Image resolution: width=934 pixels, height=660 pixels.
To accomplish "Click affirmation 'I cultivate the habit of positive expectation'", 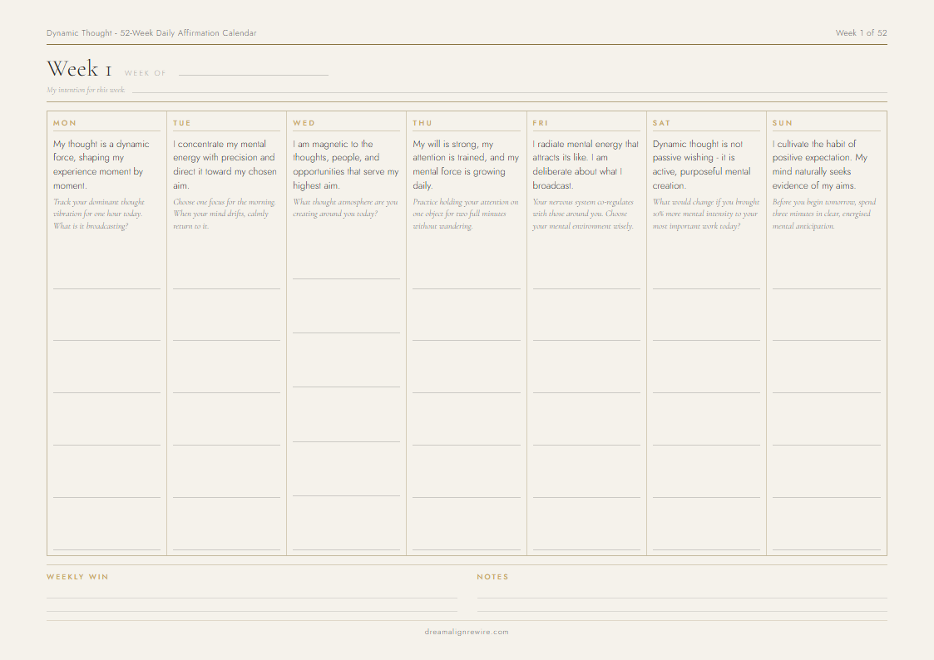I will point(819,165).
